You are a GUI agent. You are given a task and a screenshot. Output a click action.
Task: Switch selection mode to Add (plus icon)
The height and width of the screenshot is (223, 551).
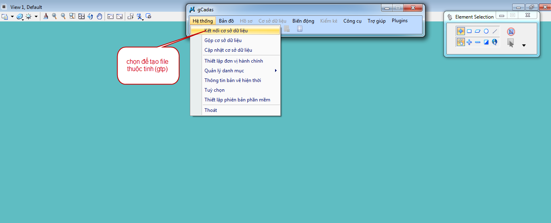(469, 42)
